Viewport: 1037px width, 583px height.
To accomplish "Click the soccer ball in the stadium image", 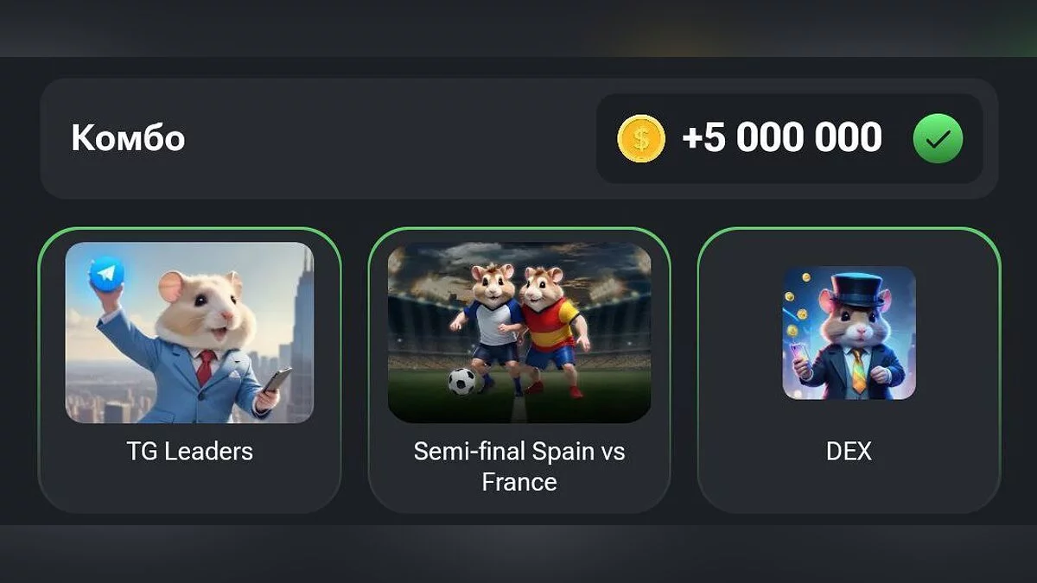I will pos(462,381).
